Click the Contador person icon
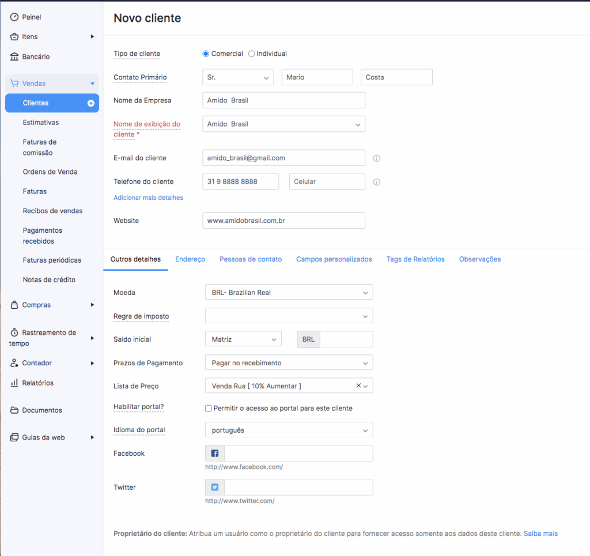Screen dimensions: 590x556 click(x=14, y=362)
